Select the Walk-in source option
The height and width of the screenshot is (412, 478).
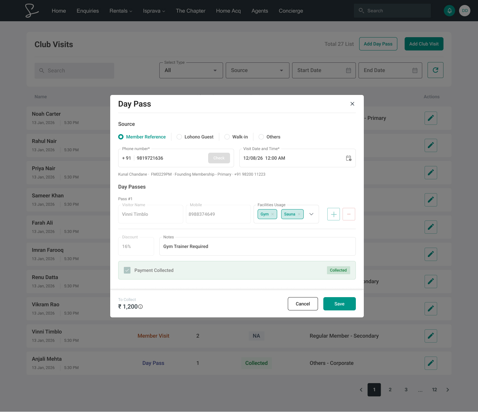point(236,137)
